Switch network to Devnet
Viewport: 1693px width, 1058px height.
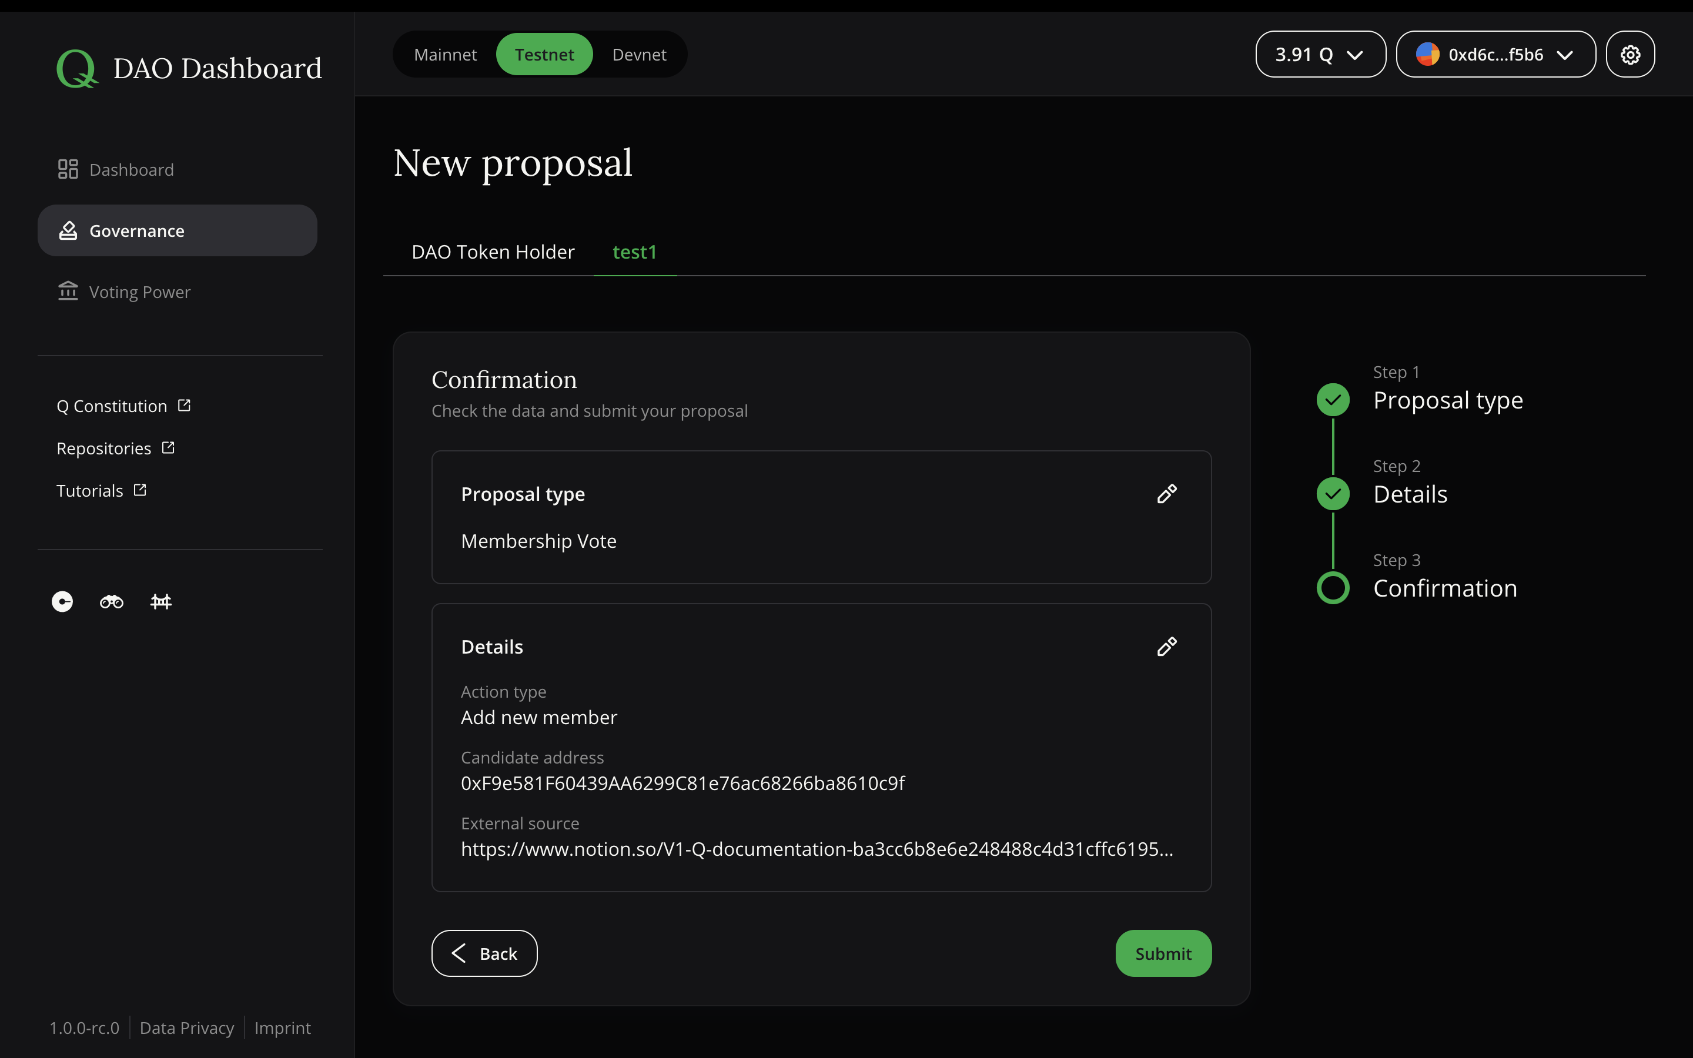tap(639, 54)
